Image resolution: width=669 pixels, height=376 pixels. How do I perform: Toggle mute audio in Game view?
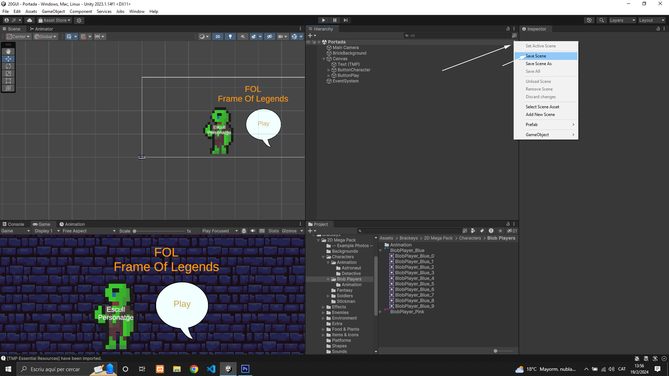coord(253,231)
